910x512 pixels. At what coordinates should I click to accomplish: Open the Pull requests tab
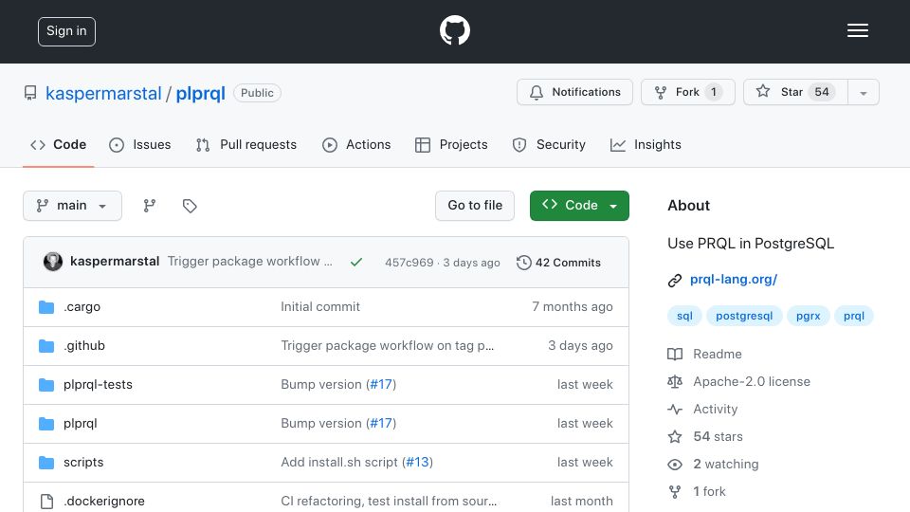(x=246, y=144)
